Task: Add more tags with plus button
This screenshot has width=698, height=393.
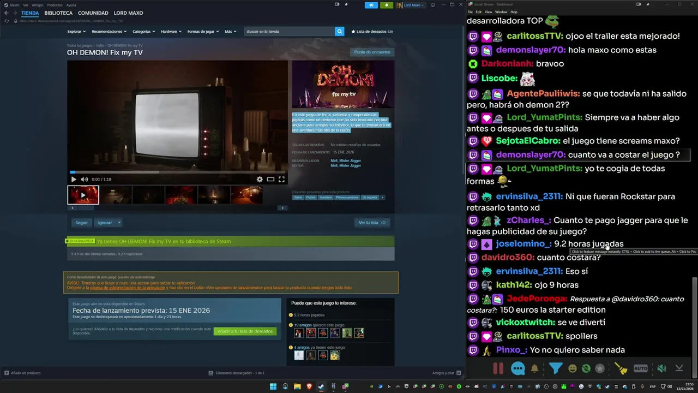Action: pos(382,198)
